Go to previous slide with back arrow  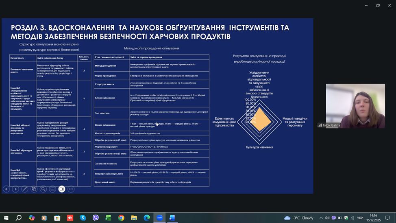[x=6, y=189]
